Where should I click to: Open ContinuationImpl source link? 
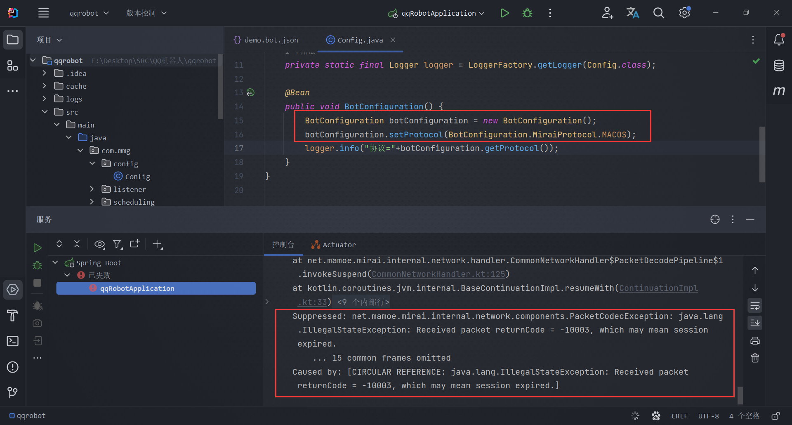point(658,288)
